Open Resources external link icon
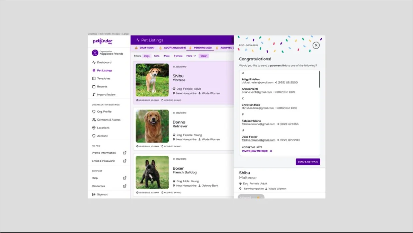Image resolution: width=413 pixels, height=233 pixels. pos(125,186)
